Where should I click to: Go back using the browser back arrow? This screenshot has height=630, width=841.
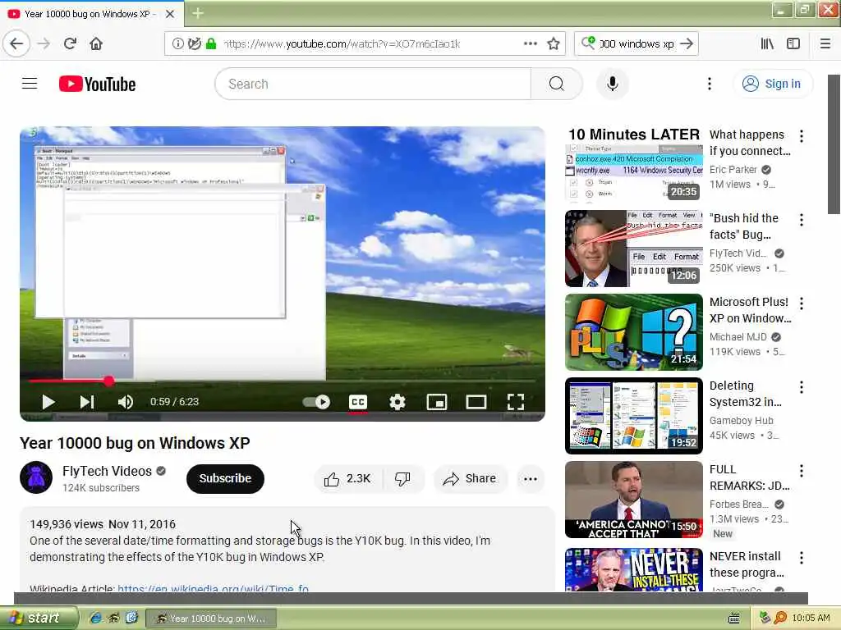click(16, 43)
